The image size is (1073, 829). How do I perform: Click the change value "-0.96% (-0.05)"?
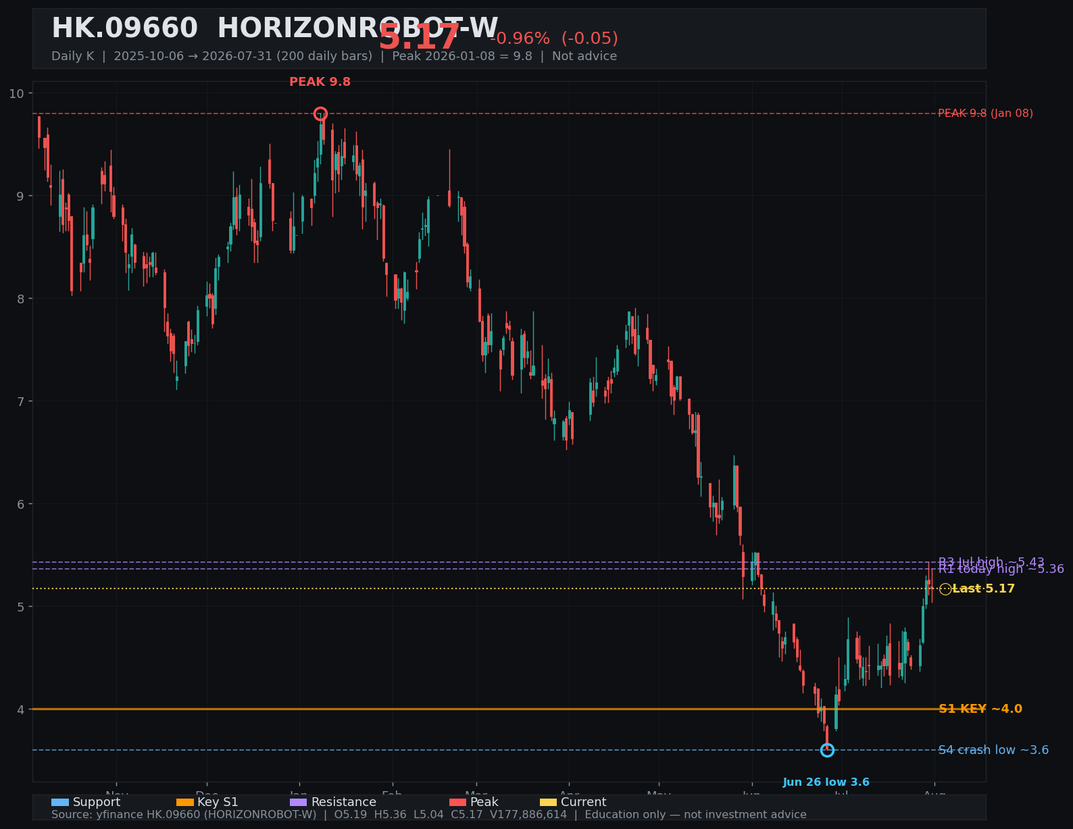tap(554, 39)
